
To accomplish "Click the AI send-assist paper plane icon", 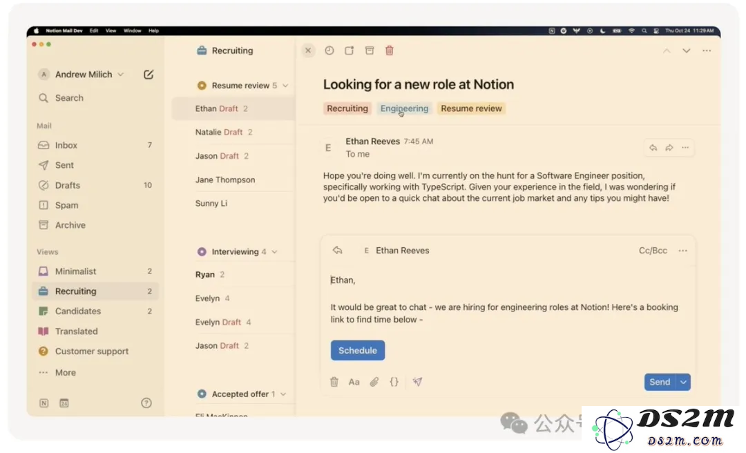I will tap(417, 382).
